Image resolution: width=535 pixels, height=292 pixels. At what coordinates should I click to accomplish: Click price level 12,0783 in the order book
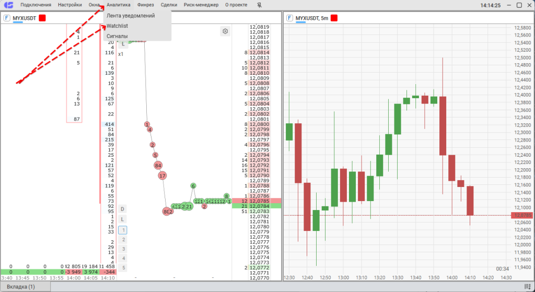259,211
